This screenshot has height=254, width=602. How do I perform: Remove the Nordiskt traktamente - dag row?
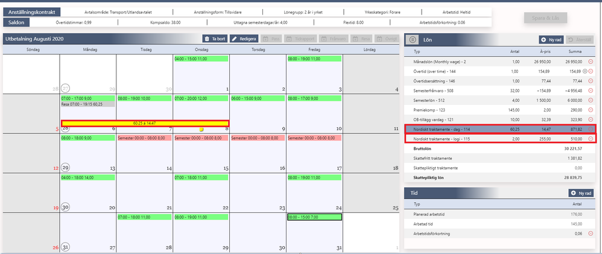(x=591, y=129)
